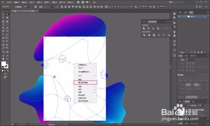Screen dimensions: 210x126
Task: Click the solid Color mode button below swatches
Action: pyautogui.click(x=3, y=70)
